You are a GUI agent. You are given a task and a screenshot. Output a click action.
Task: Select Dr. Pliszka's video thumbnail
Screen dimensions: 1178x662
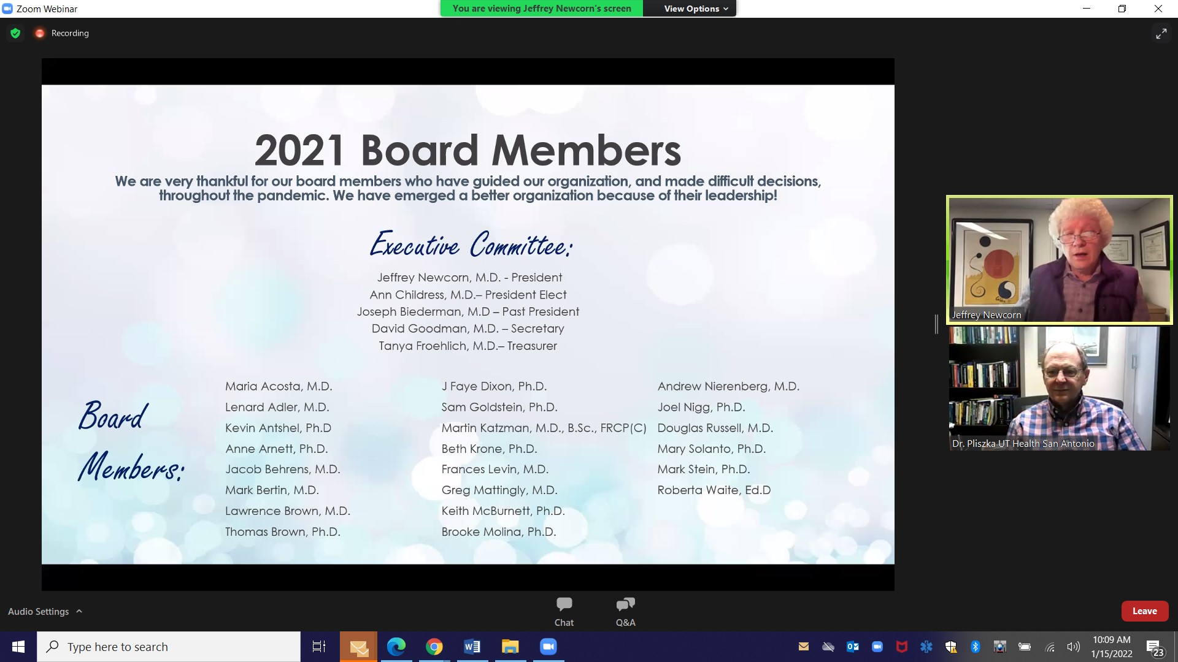point(1059,389)
